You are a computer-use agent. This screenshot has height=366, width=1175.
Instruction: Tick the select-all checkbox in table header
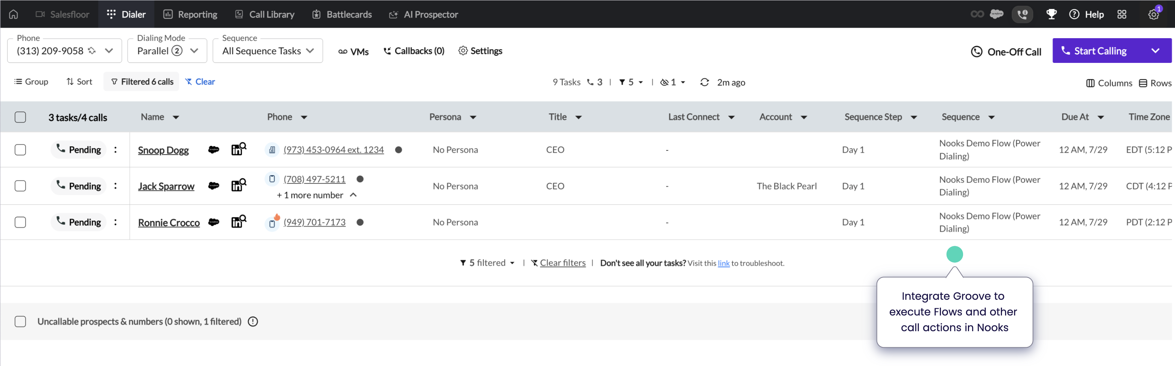pyautogui.click(x=20, y=117)
